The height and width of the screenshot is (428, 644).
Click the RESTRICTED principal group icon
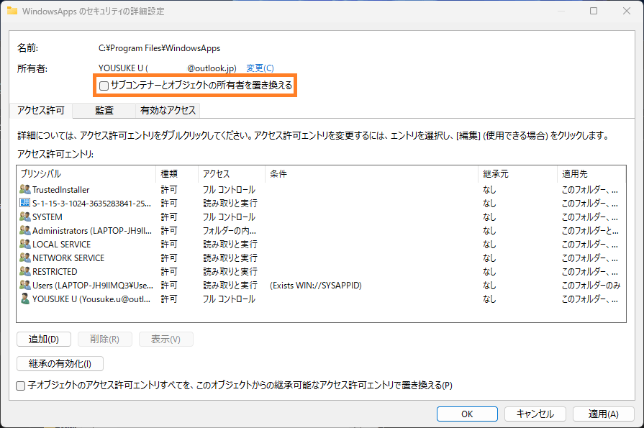(25, 271)
